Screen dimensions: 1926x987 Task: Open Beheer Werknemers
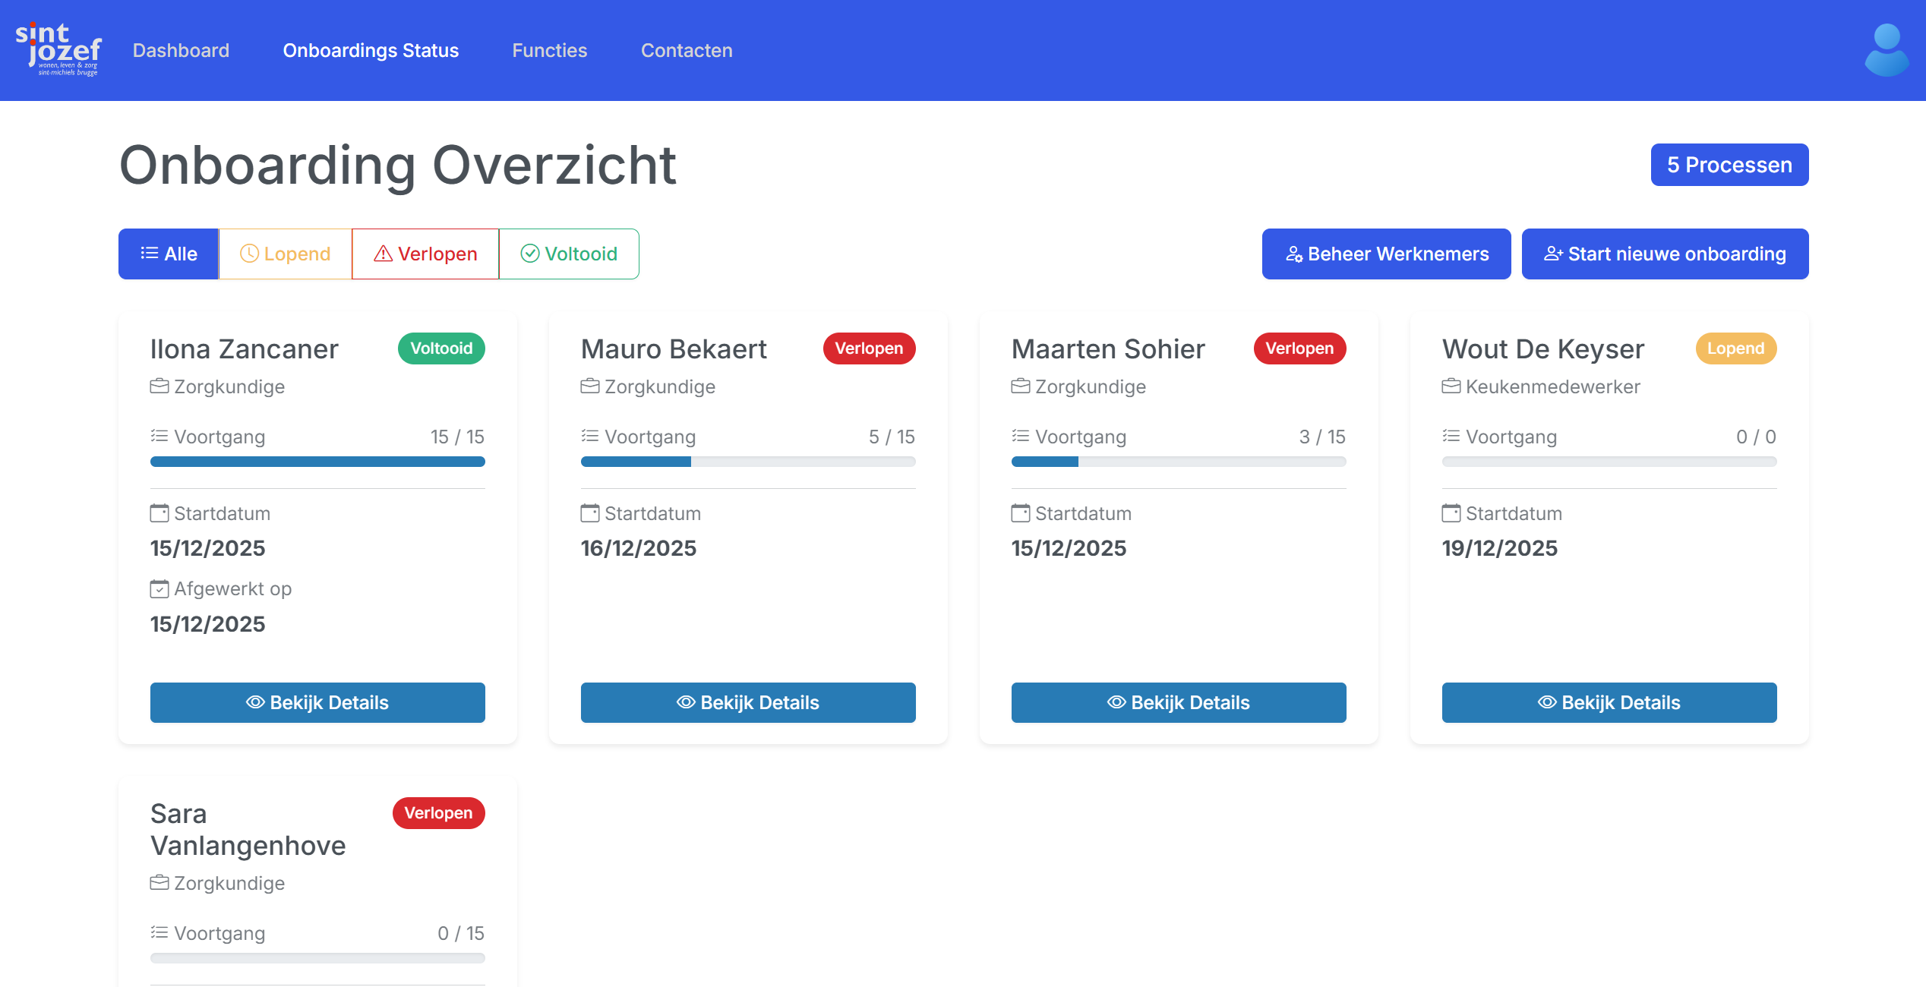[x=1385, y=254]
